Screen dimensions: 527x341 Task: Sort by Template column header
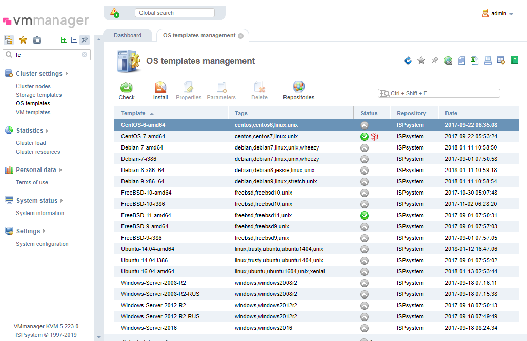coord(171,114)
